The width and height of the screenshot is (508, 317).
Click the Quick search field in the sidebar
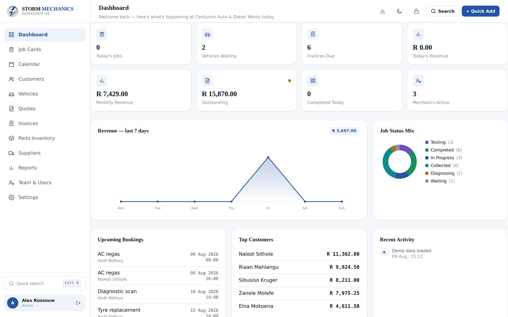coord(45,283)
